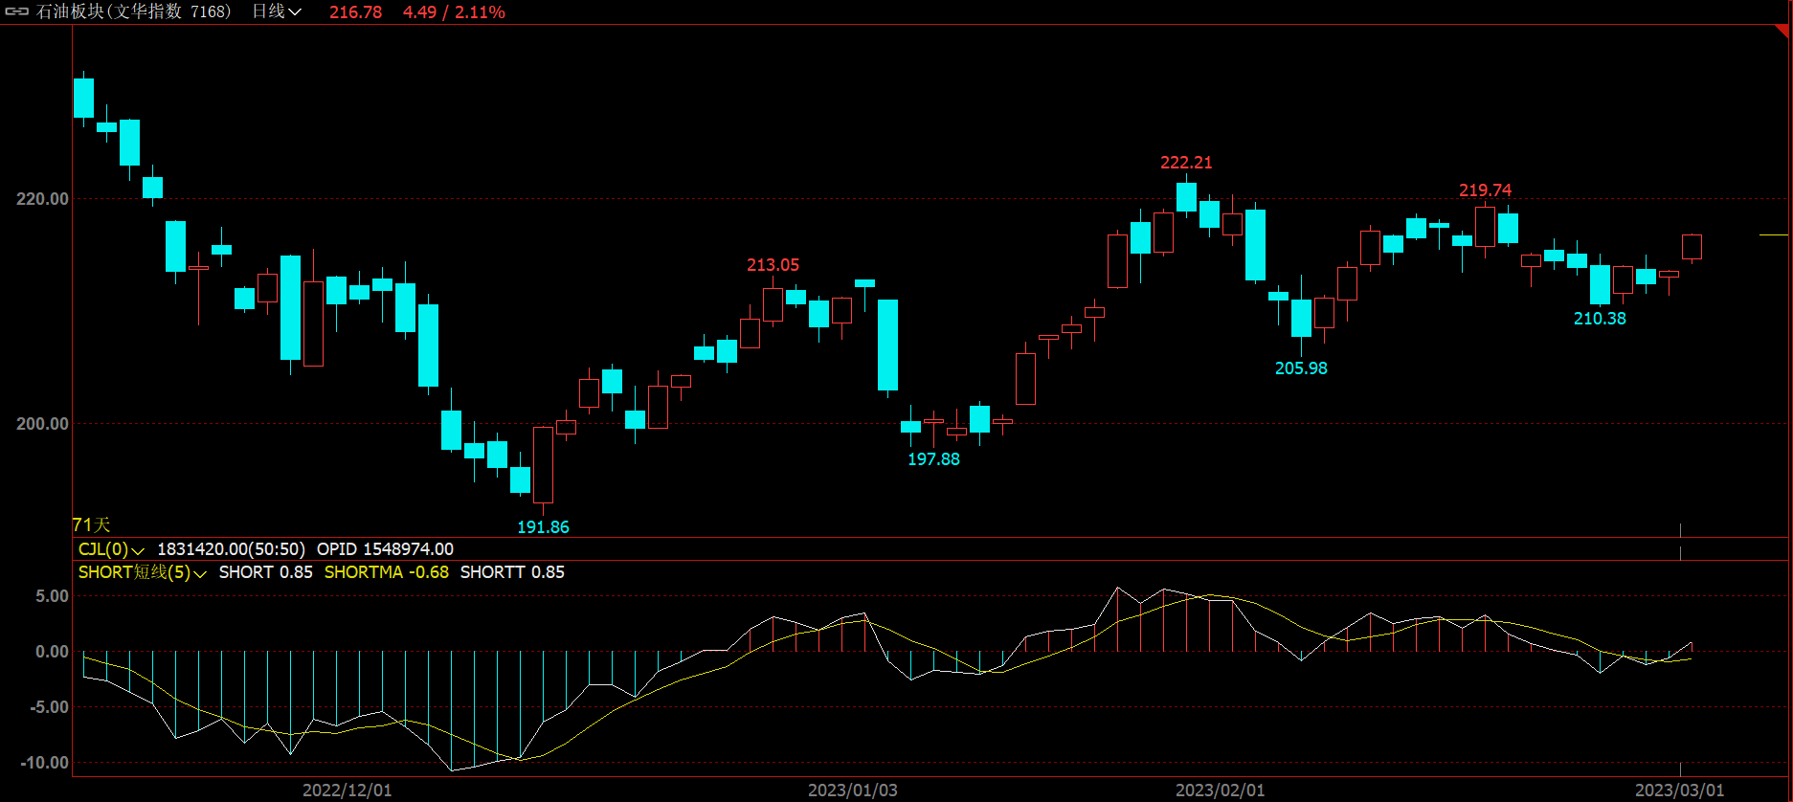Click the last price 216.78
This screenshot has width=1793, height=802.
(x=355, y=12)
